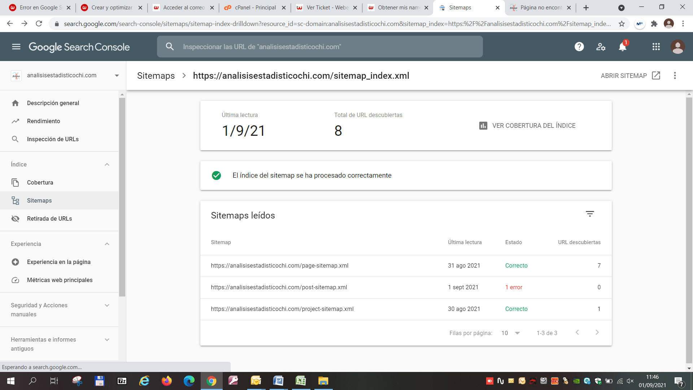
Task: Open the project-sitemap.xml row
Action: pos(406,309)
